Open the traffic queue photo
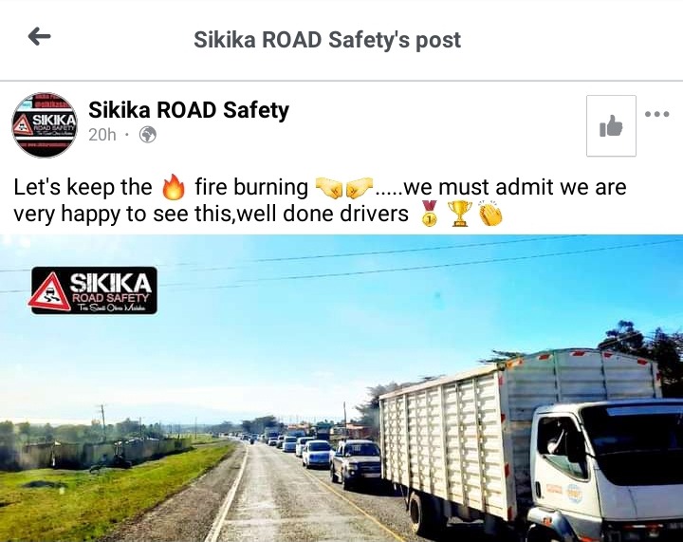683x542 pixels. 341,388
